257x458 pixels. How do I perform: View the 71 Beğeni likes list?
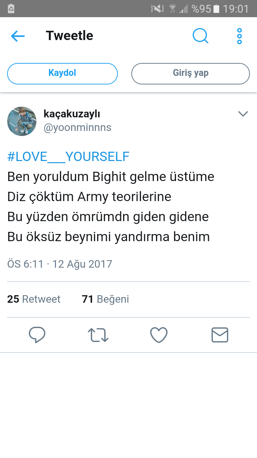(x=105, y=299)
